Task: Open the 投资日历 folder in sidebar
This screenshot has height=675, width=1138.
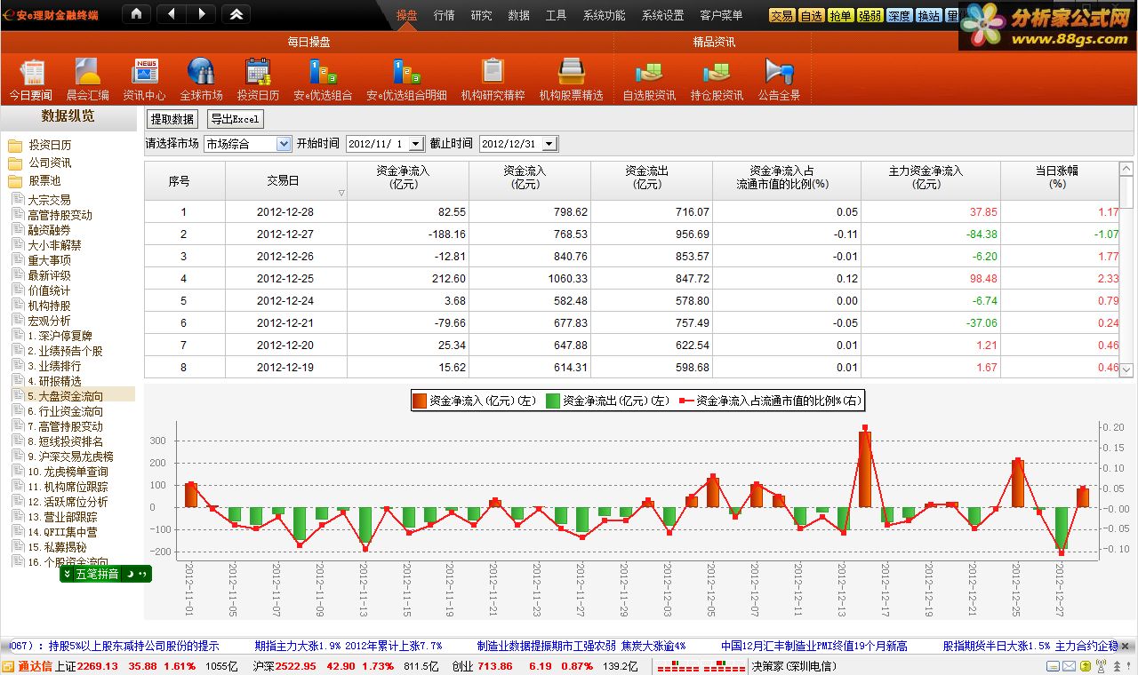Action: [41, 145]
